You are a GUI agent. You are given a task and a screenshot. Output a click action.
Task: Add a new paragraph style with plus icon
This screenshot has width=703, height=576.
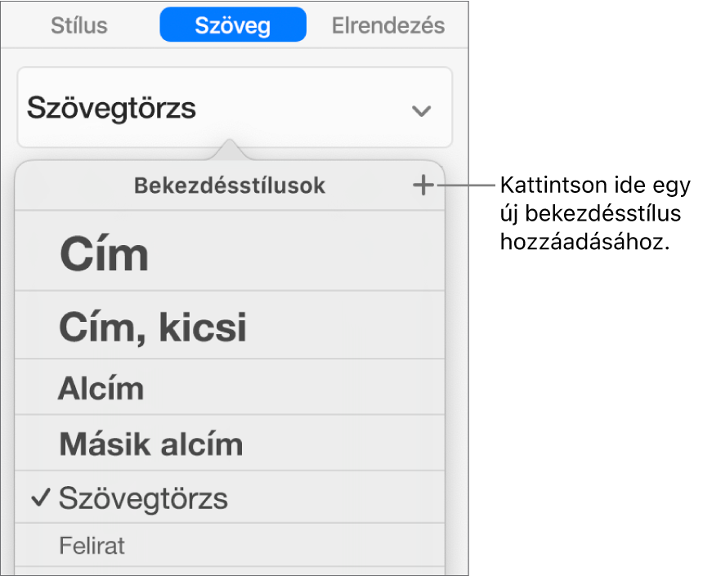click(x=423, y=185)
